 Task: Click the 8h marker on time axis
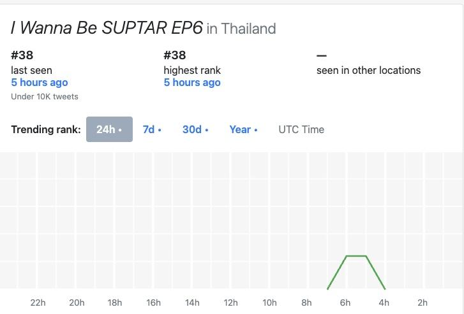307,303
